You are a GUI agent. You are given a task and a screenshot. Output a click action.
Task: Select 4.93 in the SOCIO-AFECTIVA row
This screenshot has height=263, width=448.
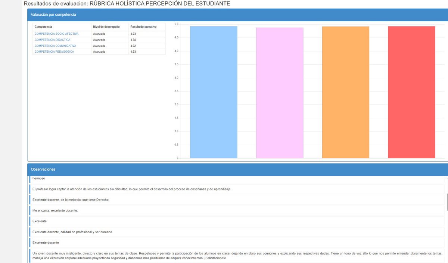point(133,34)
